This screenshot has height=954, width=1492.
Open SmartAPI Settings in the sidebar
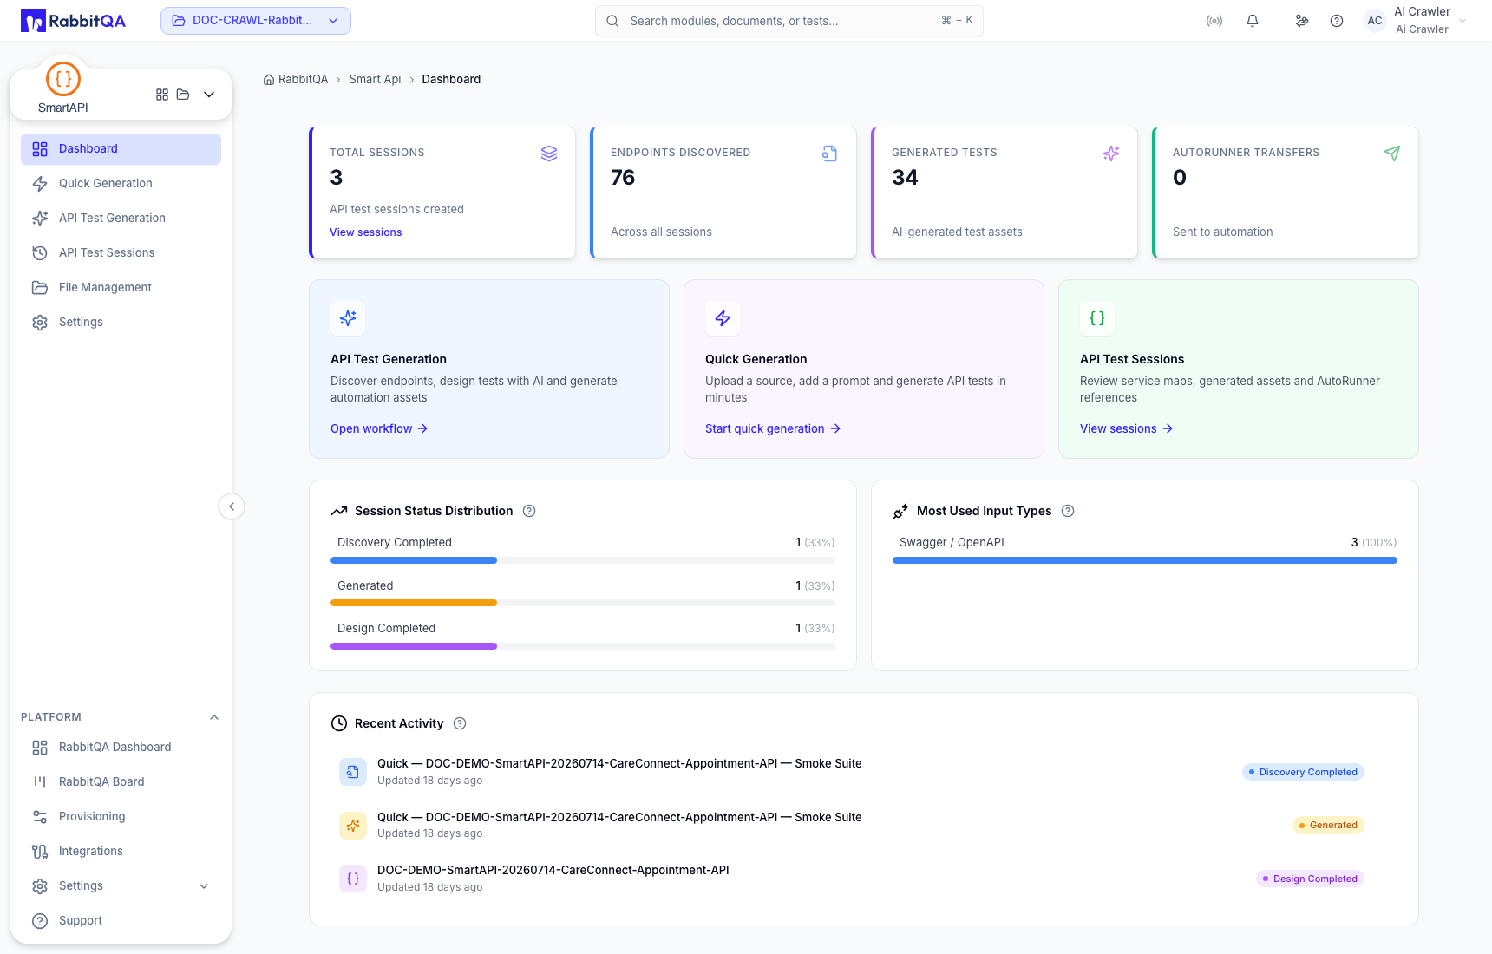click(x=121, y=323)
